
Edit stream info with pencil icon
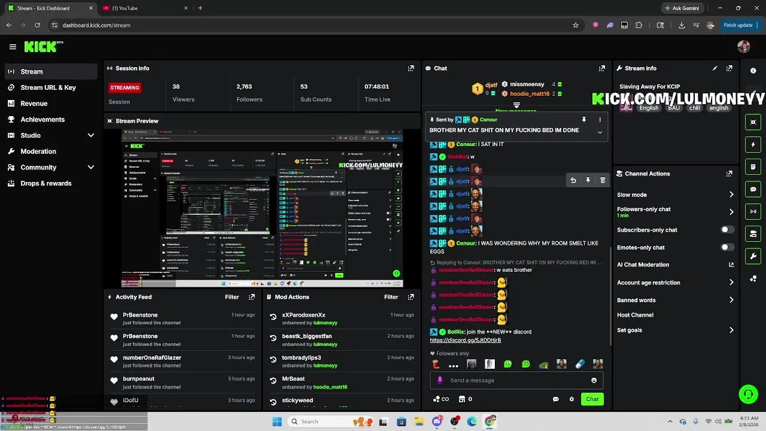(x=715, y=68)
